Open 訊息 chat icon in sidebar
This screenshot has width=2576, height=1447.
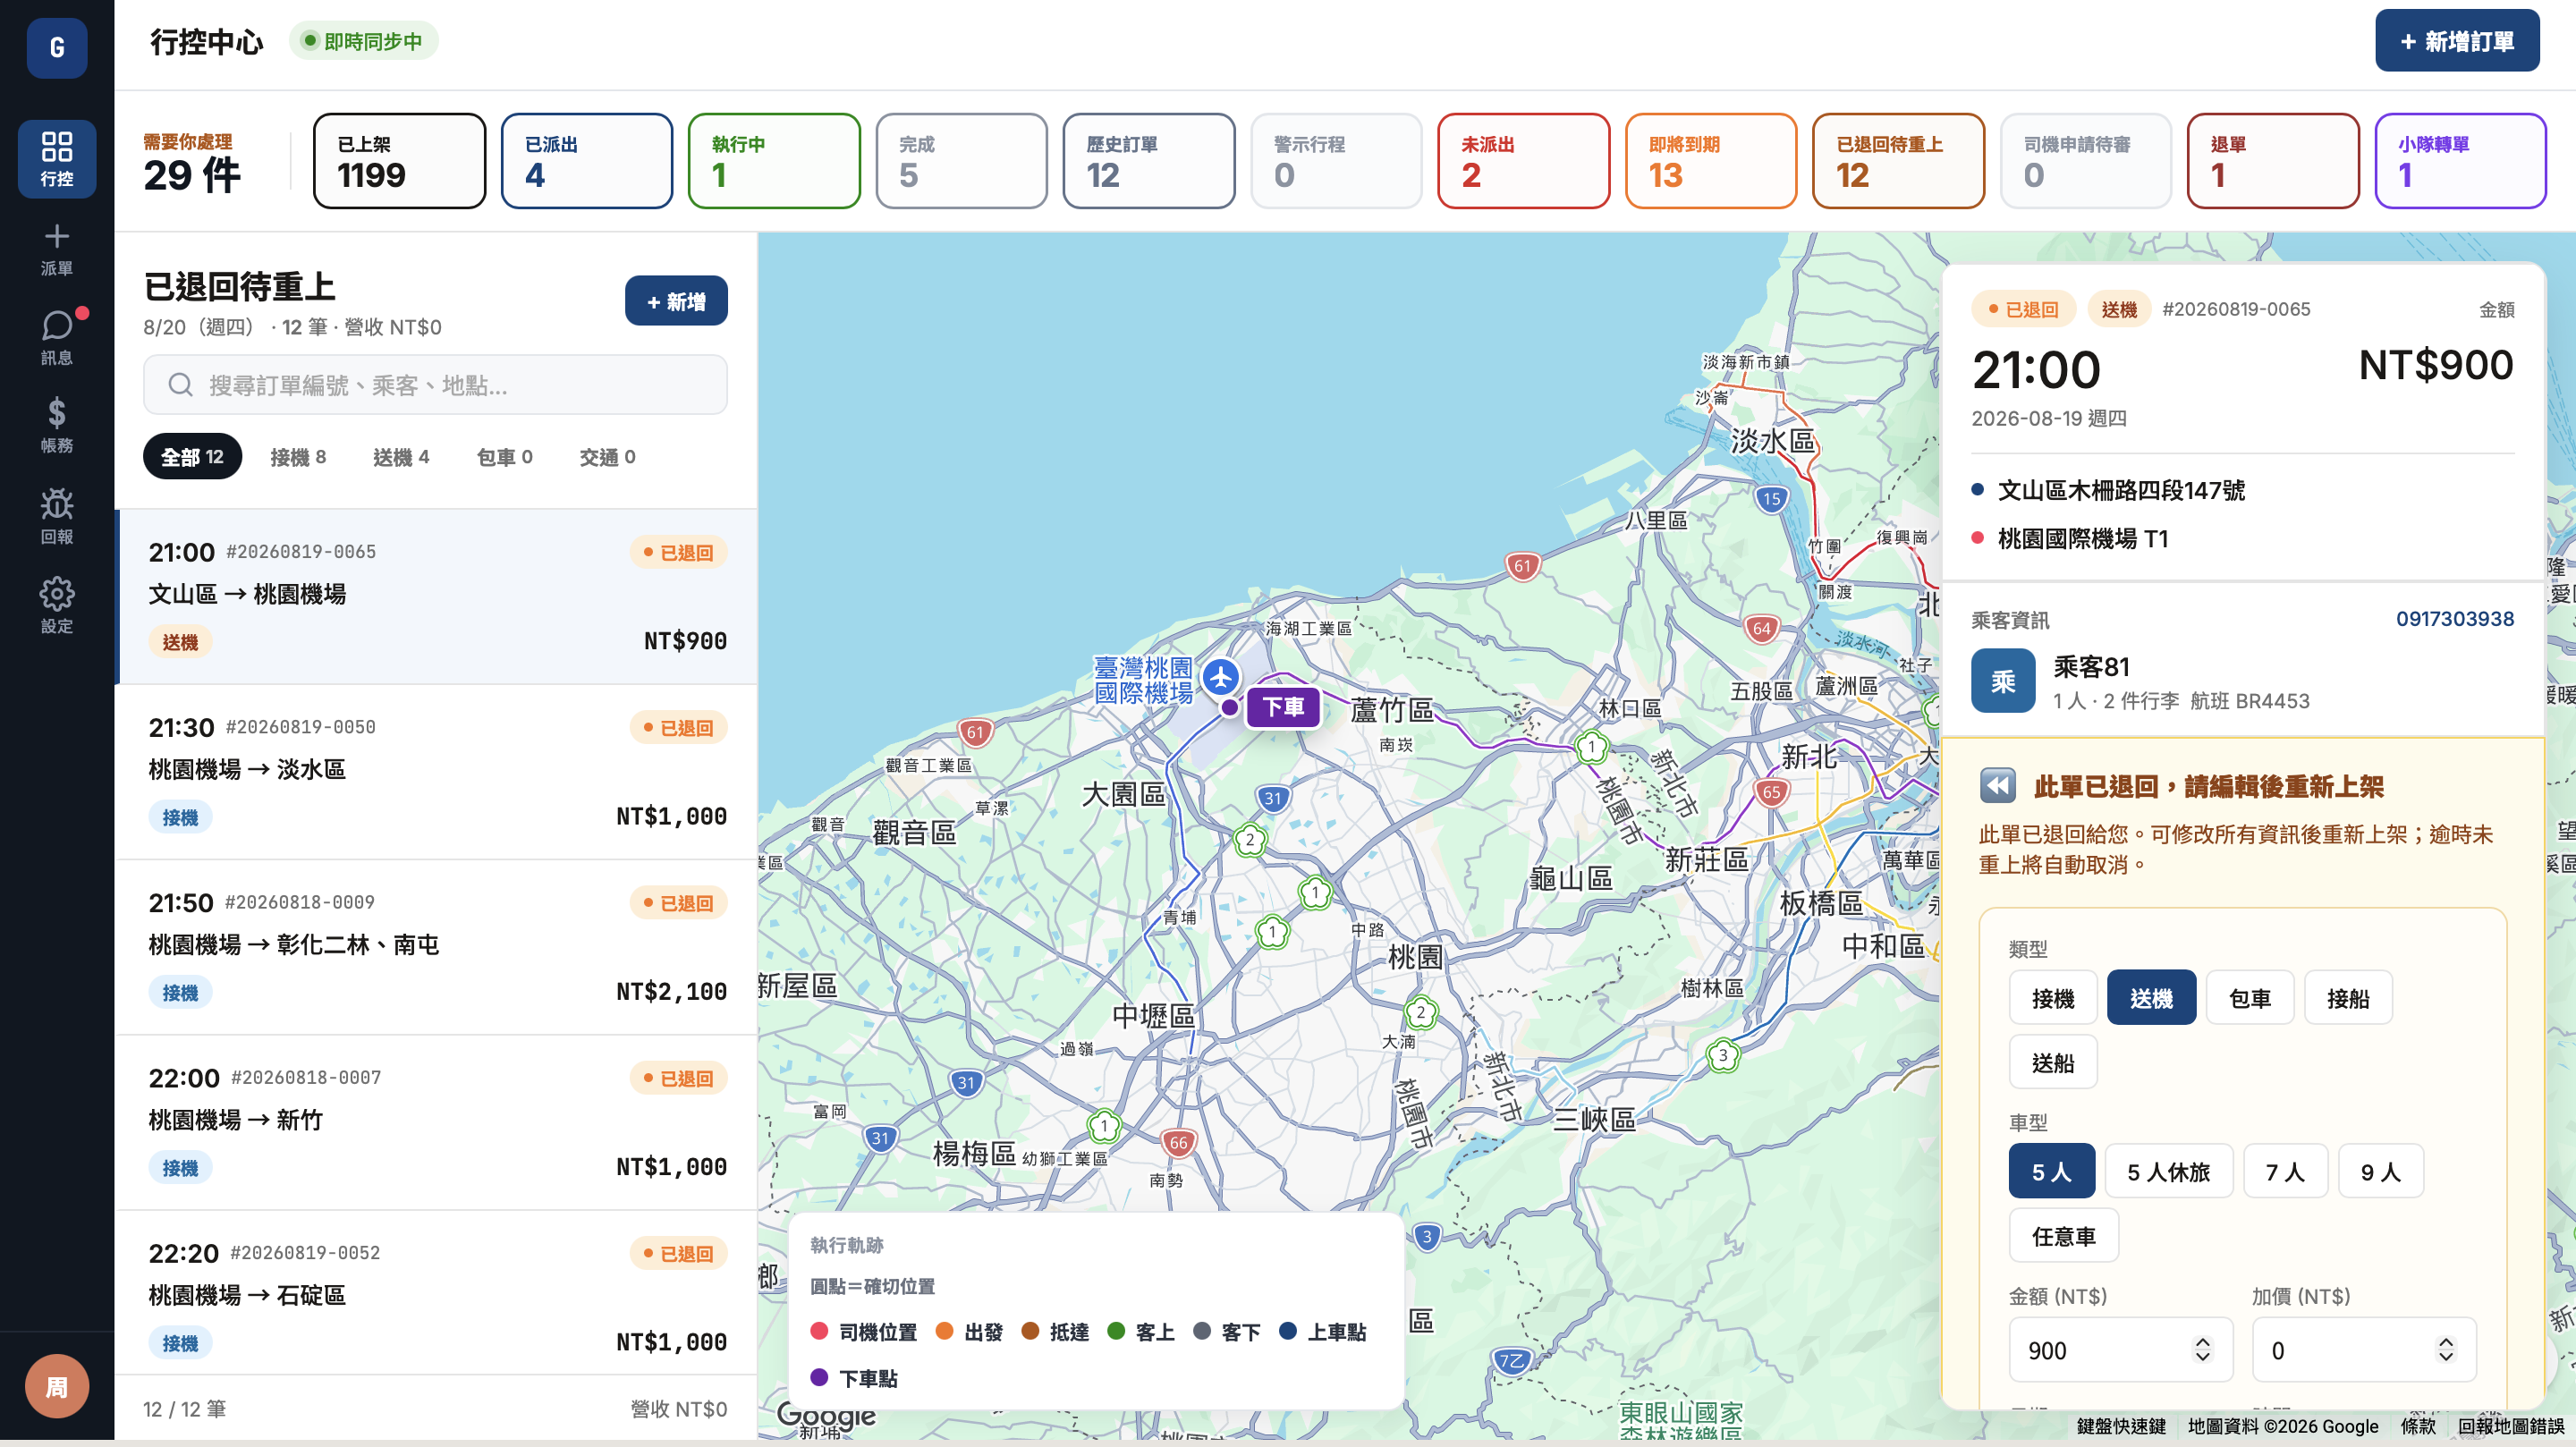click(57, 337)
